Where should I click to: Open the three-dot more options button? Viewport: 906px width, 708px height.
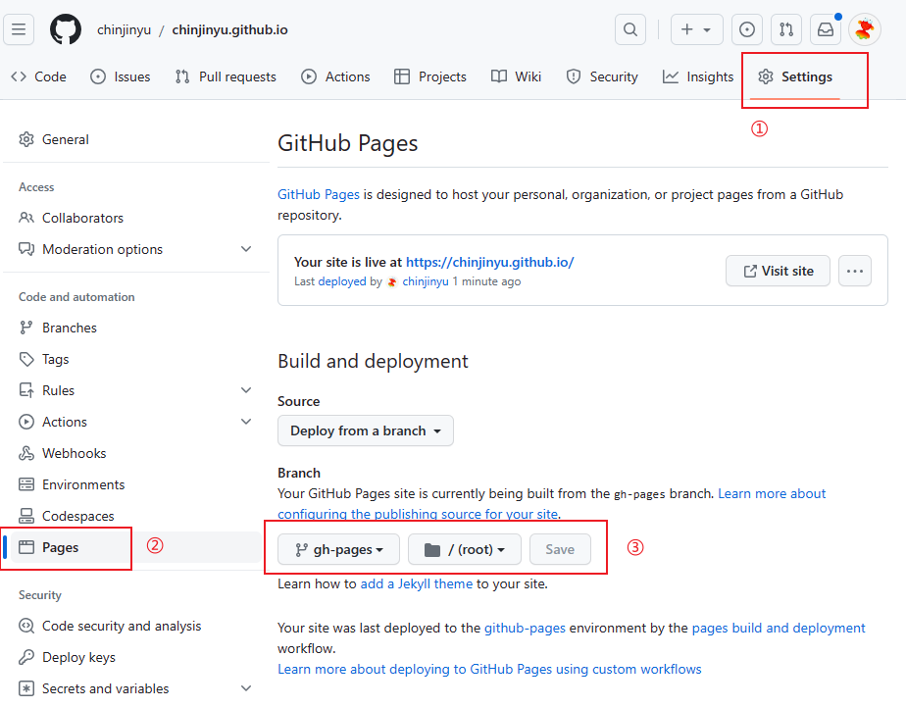[855, 271]
